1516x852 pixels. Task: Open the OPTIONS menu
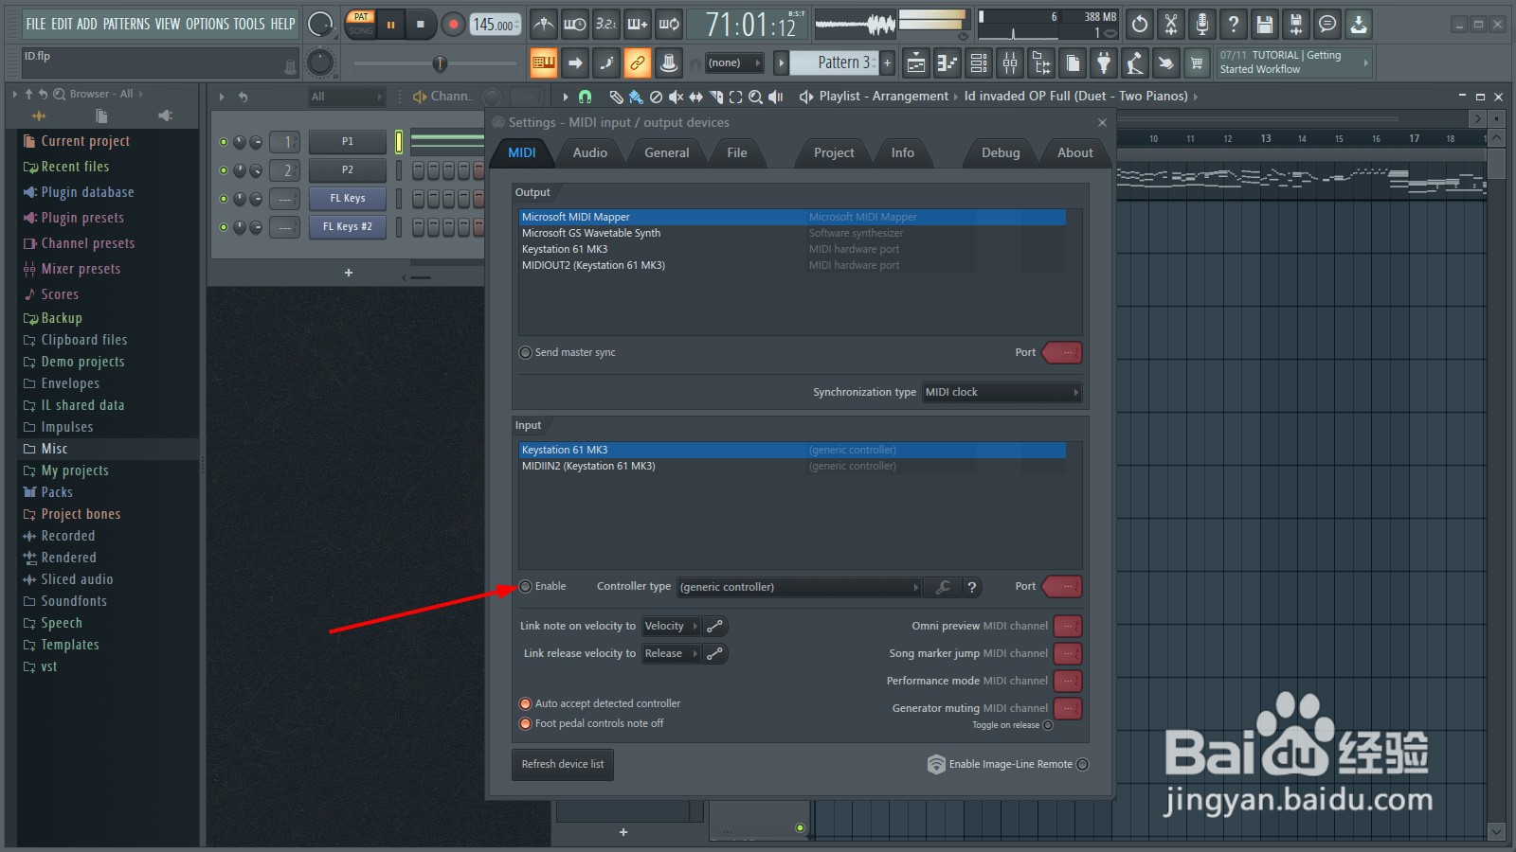pyautogui.click(x=208, y=25)
